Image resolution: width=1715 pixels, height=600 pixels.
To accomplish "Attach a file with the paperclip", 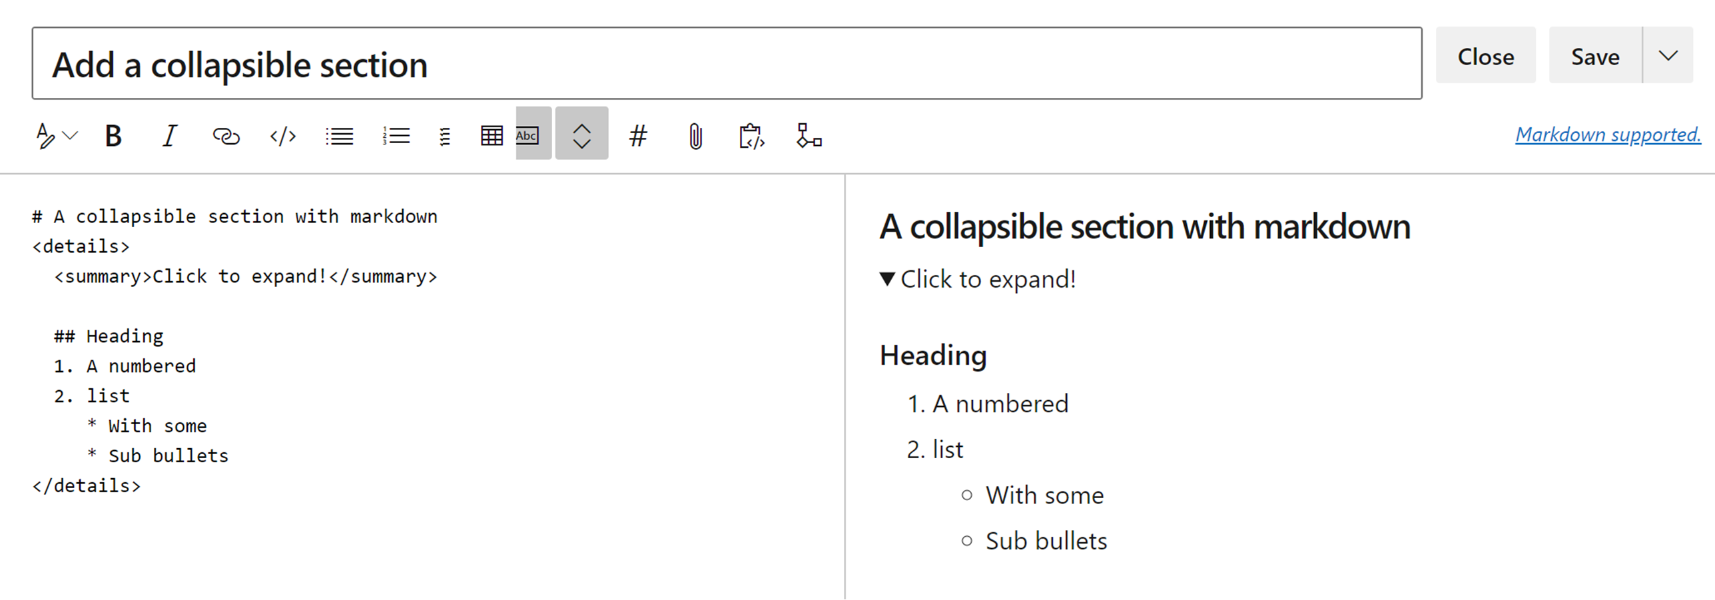I will (695, 135).
